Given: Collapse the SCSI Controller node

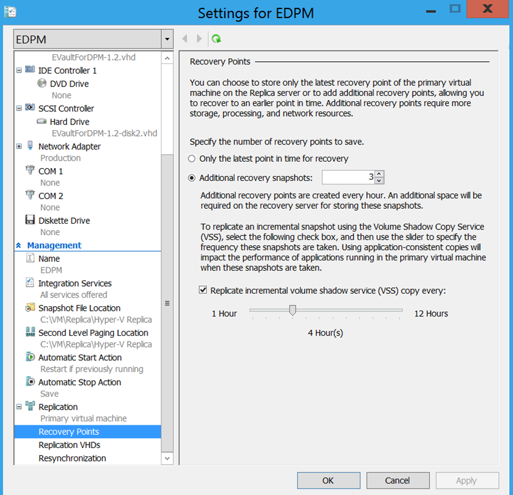Looking at the screenshot, I should pyautogui.click(x=19, y=108).
